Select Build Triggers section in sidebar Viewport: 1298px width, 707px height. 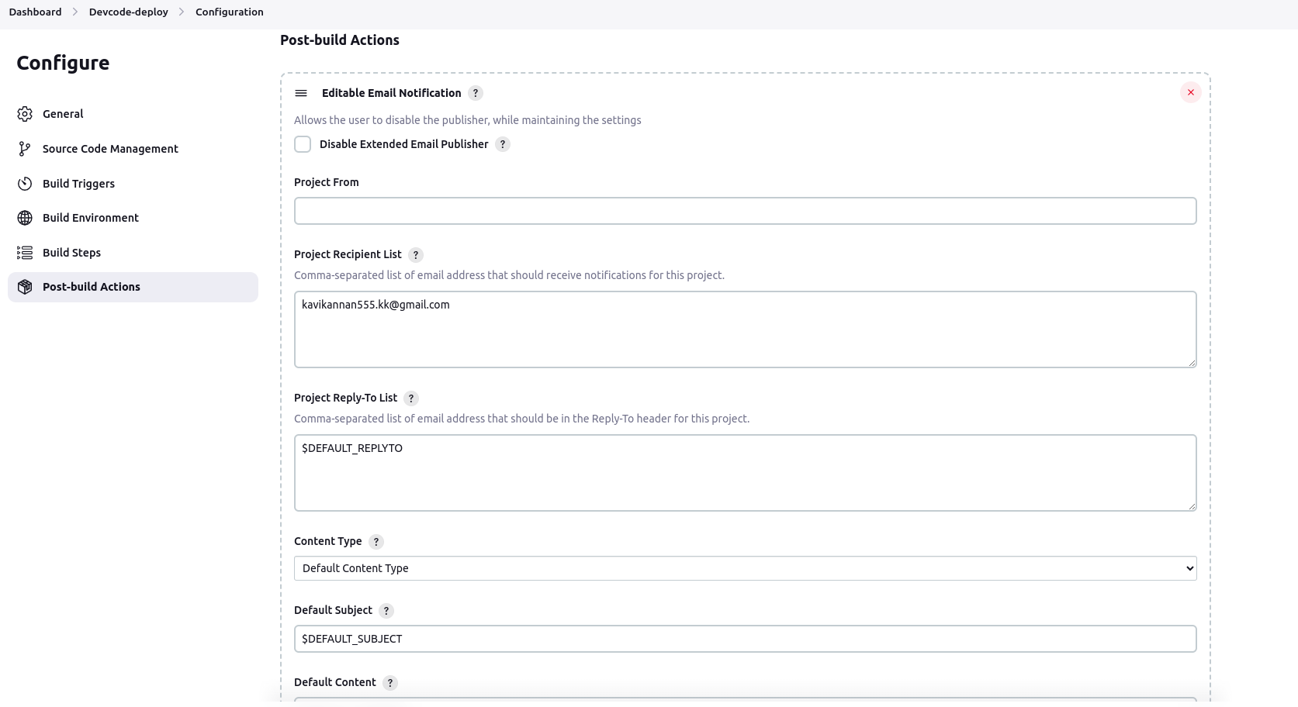tap(78, 184)
